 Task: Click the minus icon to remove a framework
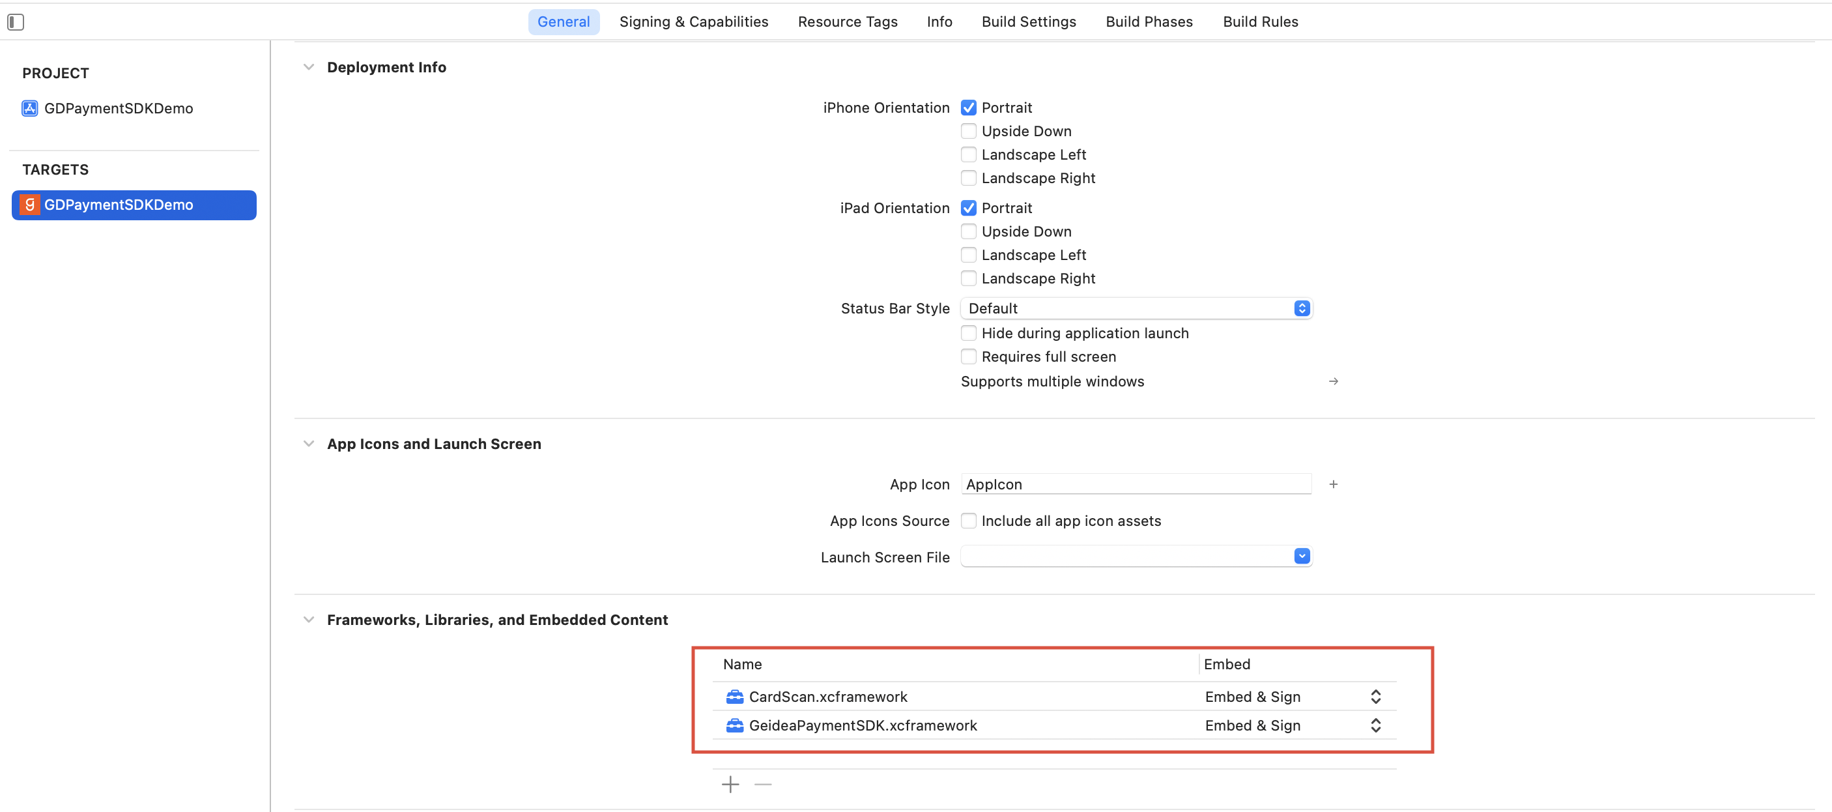point(762,784)
